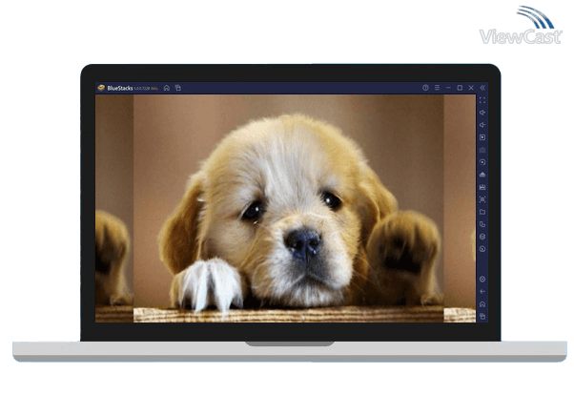Enter full screen mode from sidebar
Image resolution: width=574 pixels, height=395 pixels.
point(482,100)
